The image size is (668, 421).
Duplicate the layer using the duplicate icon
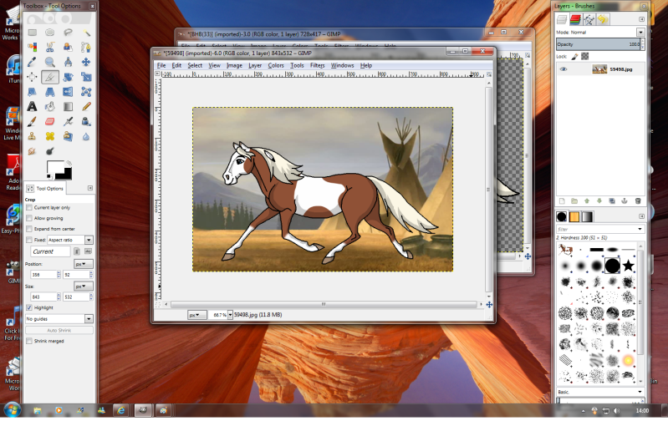pos(612,201)
